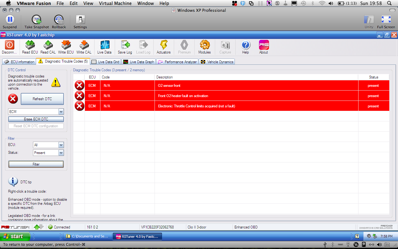Apply filter with Filter button
The width and height of the screenshot is (398, 249).
[36, 164]
